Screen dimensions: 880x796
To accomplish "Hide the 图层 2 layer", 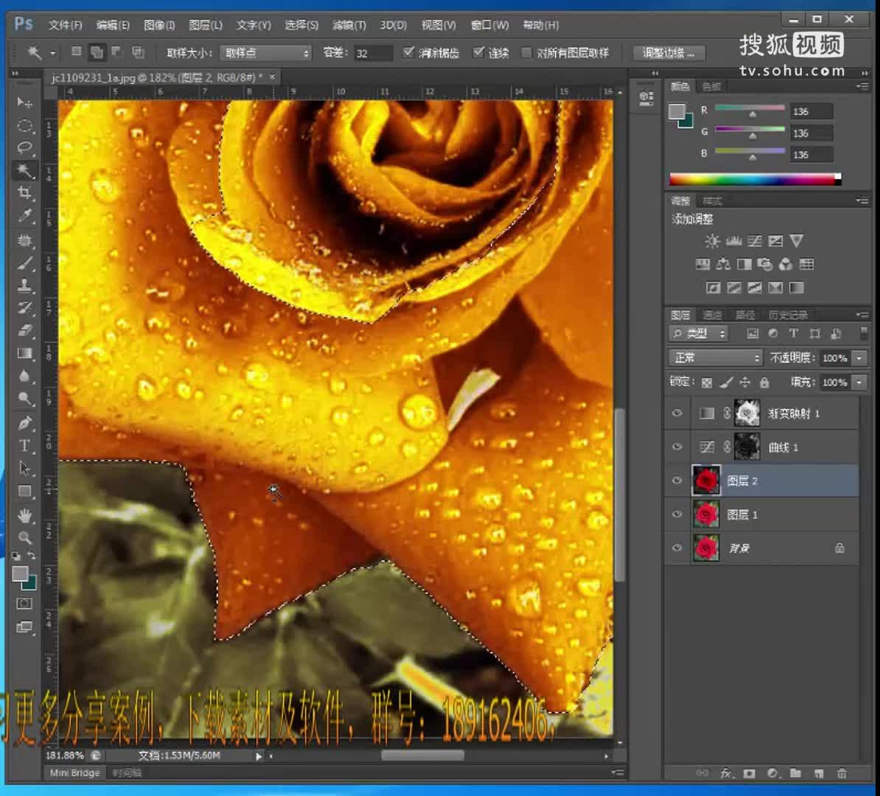I will pyautogui.click(x=677, y=481).
